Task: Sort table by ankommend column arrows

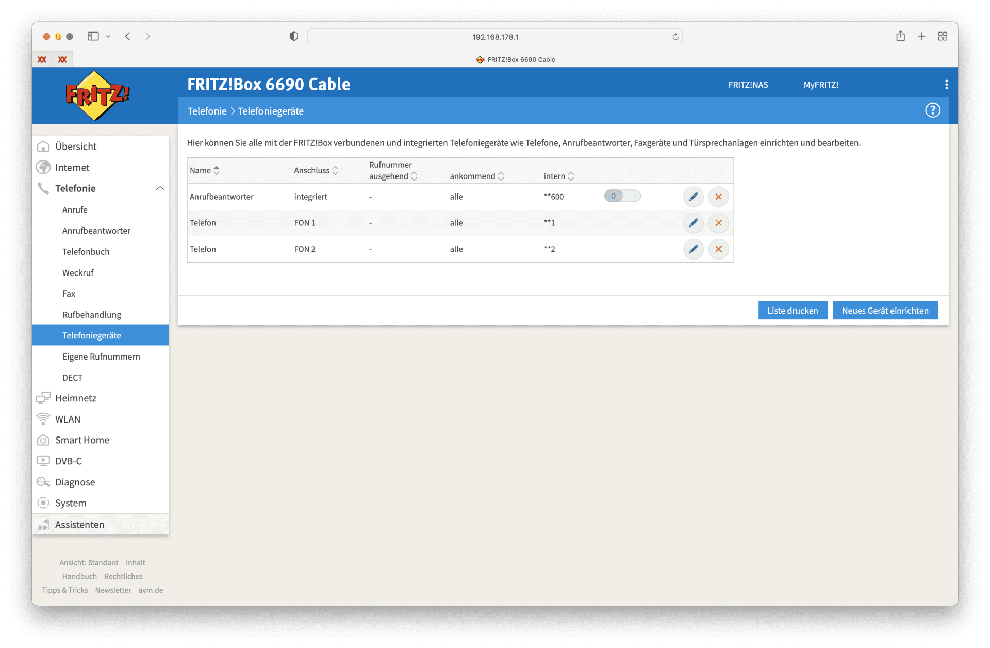Action: coord(501,176)
